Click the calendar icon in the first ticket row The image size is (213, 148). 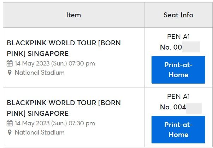(x=10, y=64)
